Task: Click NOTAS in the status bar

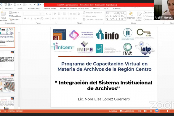Action: pyautogui.click(x=113, y=111)
